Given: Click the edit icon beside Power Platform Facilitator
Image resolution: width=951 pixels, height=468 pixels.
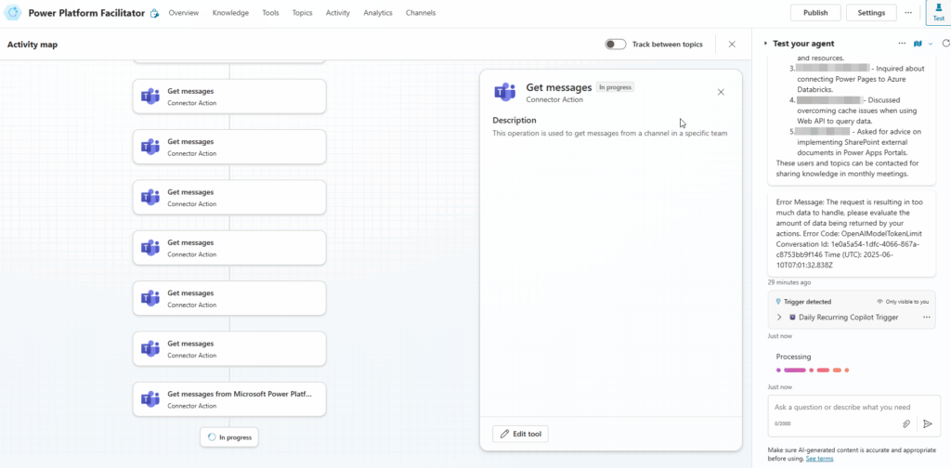Looking at the screenshot, I should (154, 14).
